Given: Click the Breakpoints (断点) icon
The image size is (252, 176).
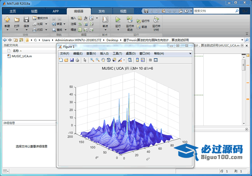Looking at the screenshot, I should coord(105,19).
